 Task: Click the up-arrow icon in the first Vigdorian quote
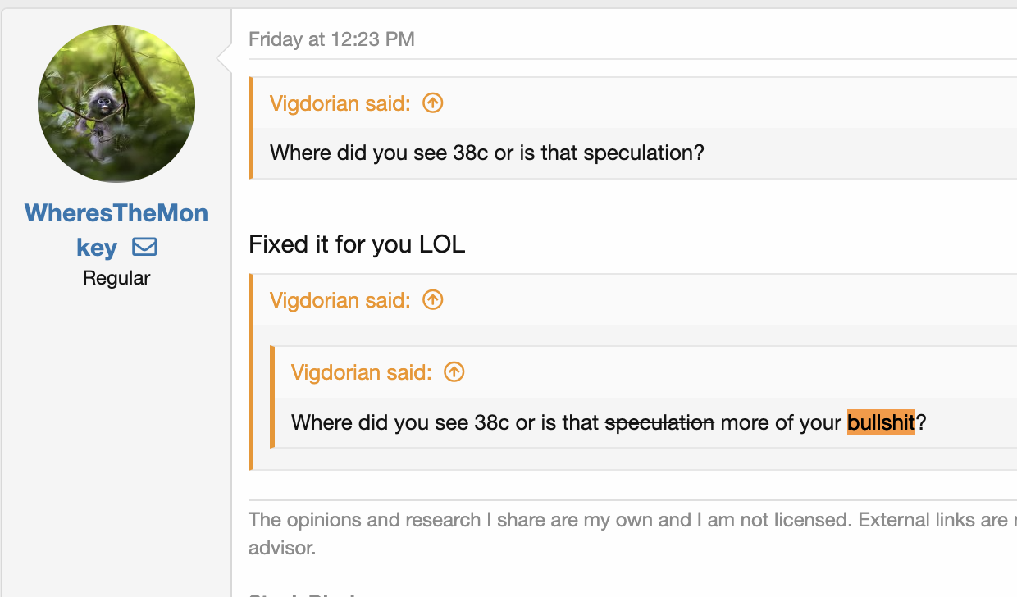pyautogui.click(x=432, y=103)
